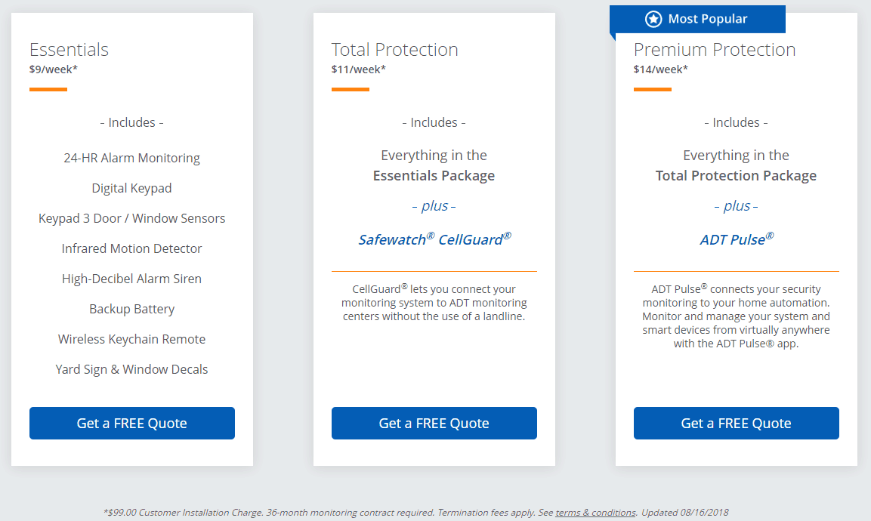Select the 24-HR Alarm Monitoring item

tap(132, 158)
